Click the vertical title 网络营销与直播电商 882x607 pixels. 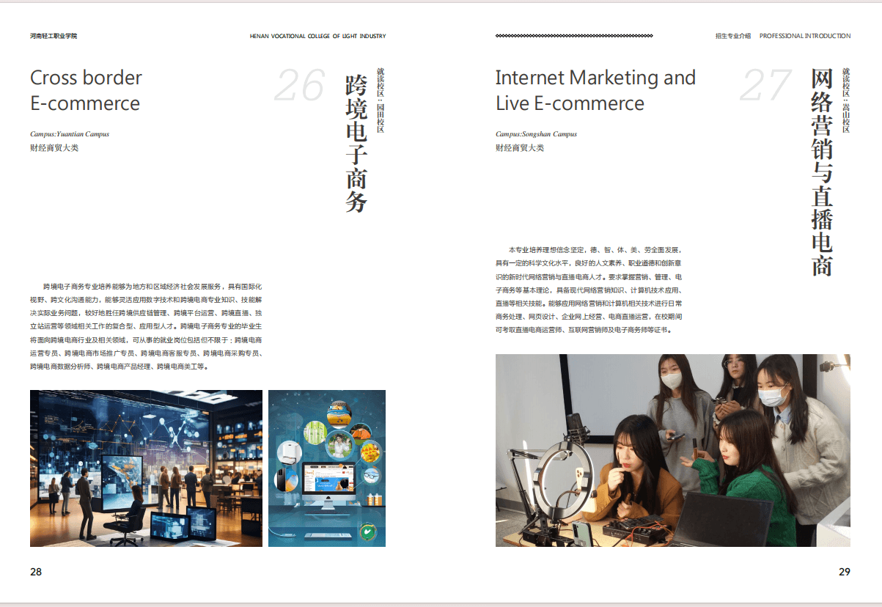[x=822, y=172]
